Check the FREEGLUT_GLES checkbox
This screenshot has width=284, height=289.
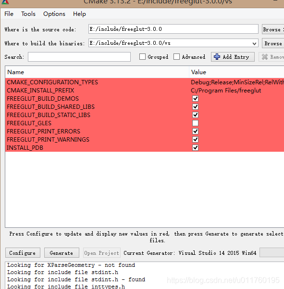(195, 123)
